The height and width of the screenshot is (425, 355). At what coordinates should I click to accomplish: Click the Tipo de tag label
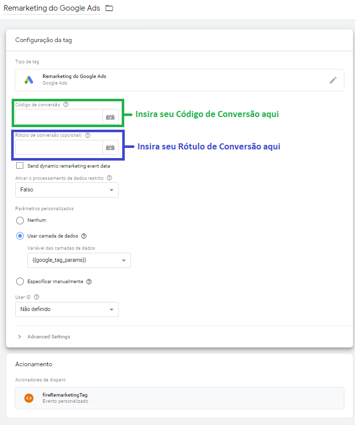27,62
